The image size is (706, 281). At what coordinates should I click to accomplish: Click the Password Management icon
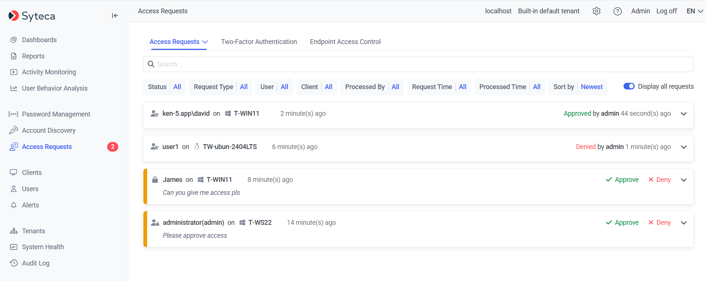point(14,114)
